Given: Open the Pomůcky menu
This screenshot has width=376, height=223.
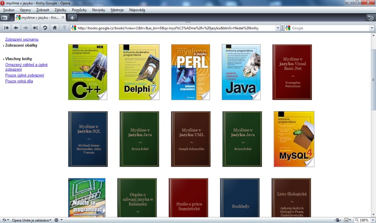Looking at the screenshot, I should pos(79,10).
